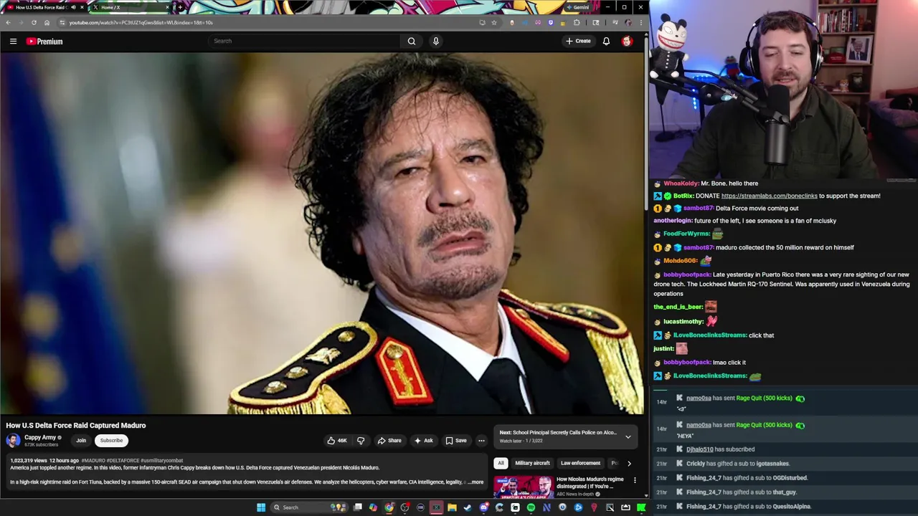The image size is (918, 516).
Task: Focus the YouTube search field
Action: [x=305, y=41]
